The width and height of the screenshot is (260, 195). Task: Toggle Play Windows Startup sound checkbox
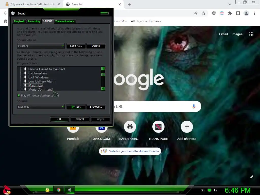pyautogui.click(x=19, y=95)
